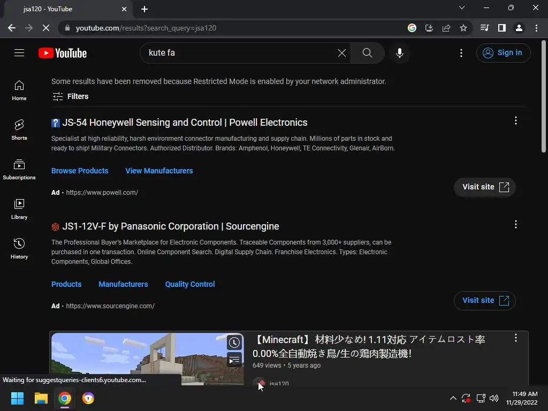Open the clock and date panel
The width and height of the screenshot is (548, 411).
[522, 398]
